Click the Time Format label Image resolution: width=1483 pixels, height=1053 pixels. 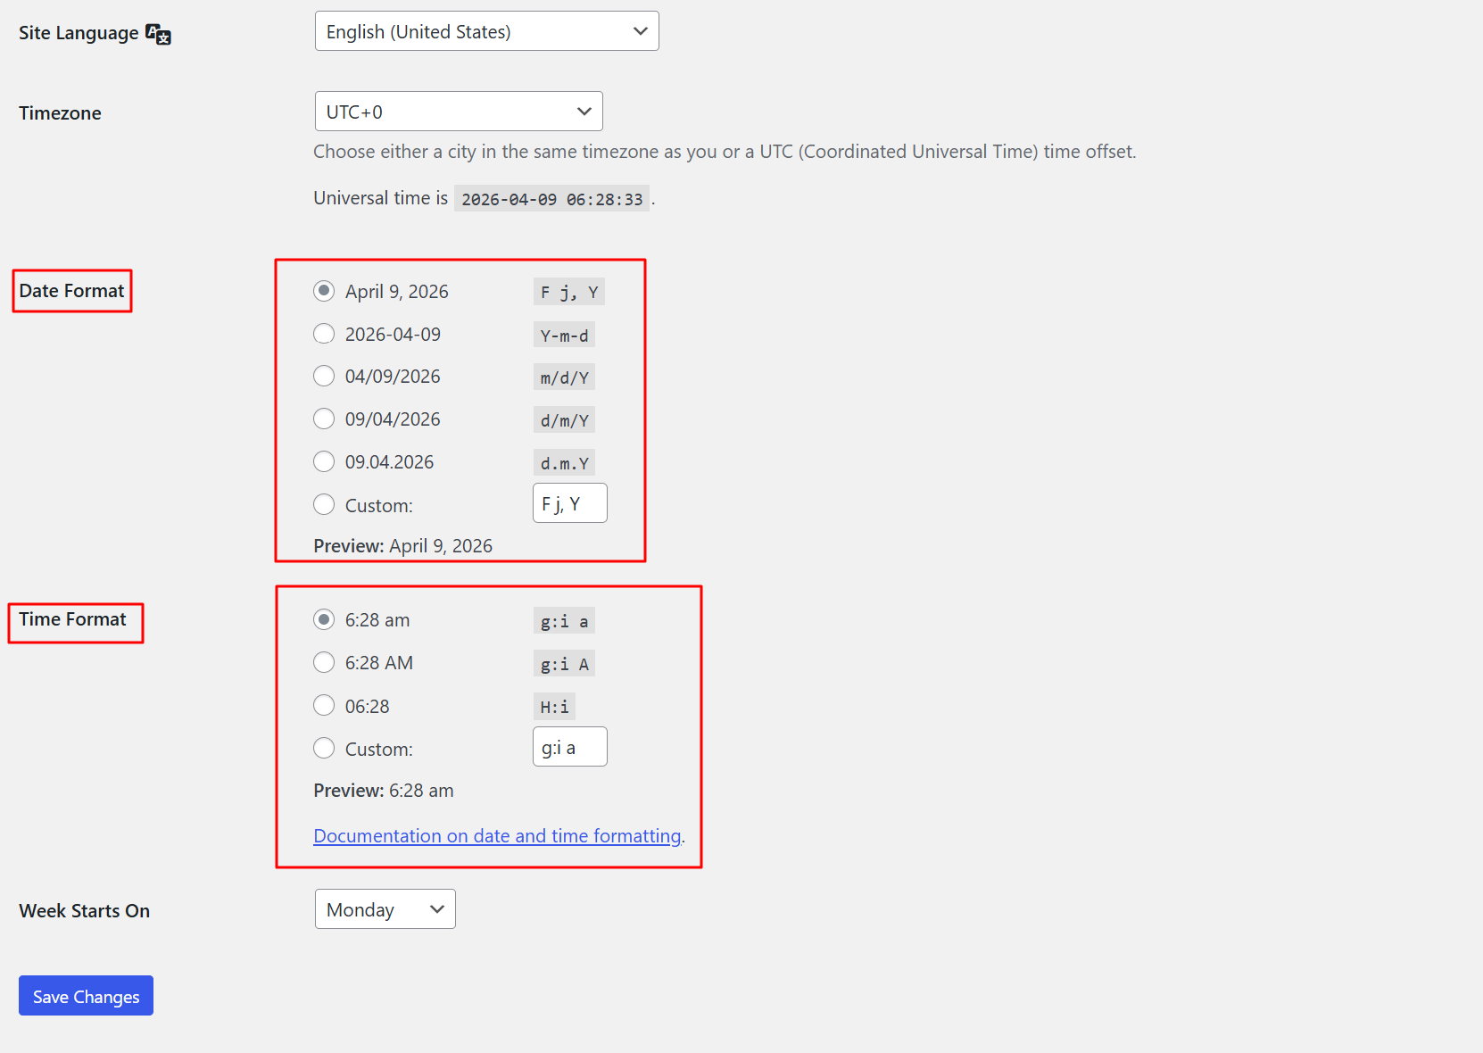click(72, 619)
